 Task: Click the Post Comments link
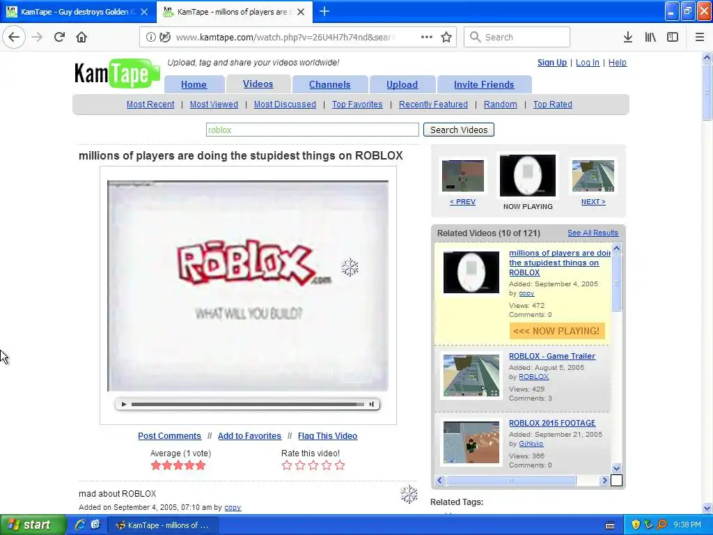pyautogui.click(x=169, y=436)
